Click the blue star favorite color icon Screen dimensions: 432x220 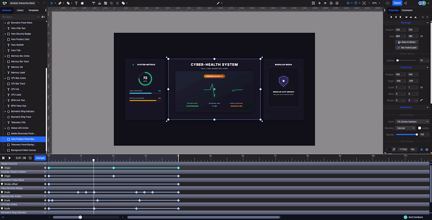pos(421,149)
